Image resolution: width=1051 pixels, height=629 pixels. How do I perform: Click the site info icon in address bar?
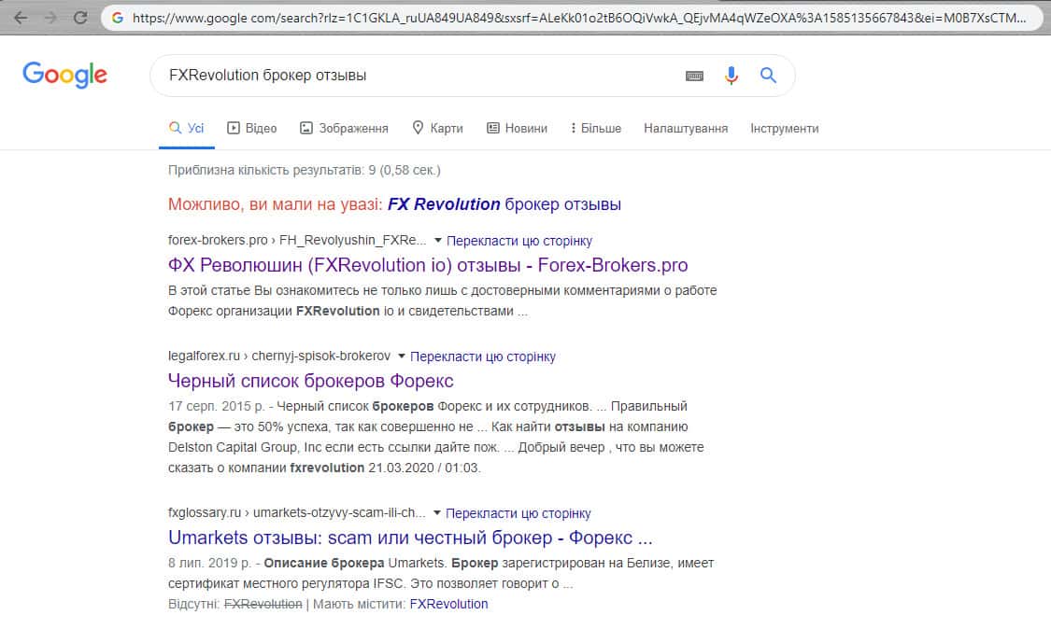tap(118, 18)
